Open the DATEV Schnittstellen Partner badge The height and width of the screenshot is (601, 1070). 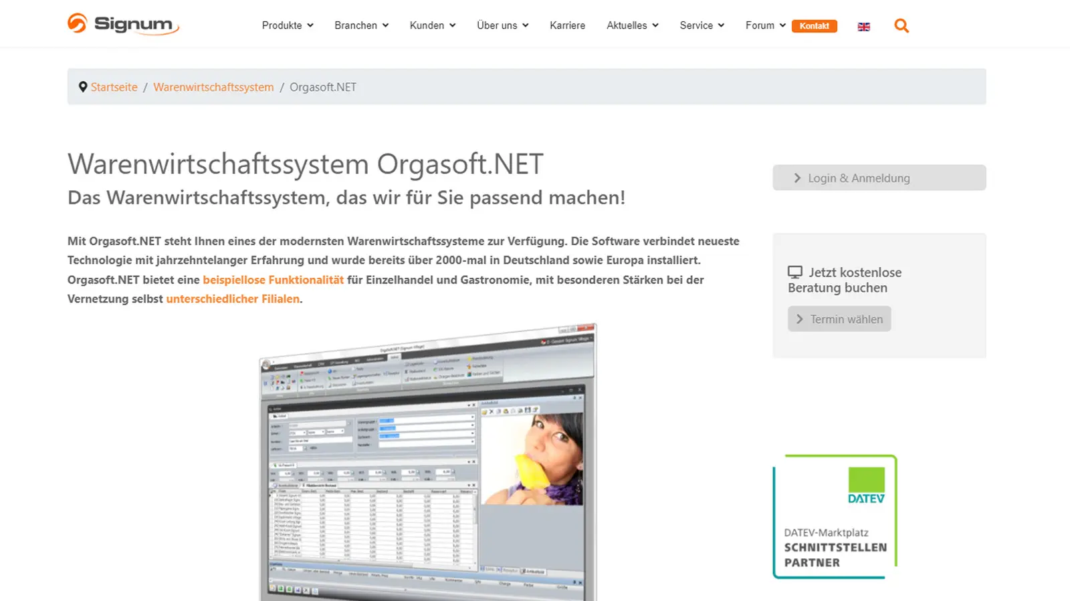(835, 516)
